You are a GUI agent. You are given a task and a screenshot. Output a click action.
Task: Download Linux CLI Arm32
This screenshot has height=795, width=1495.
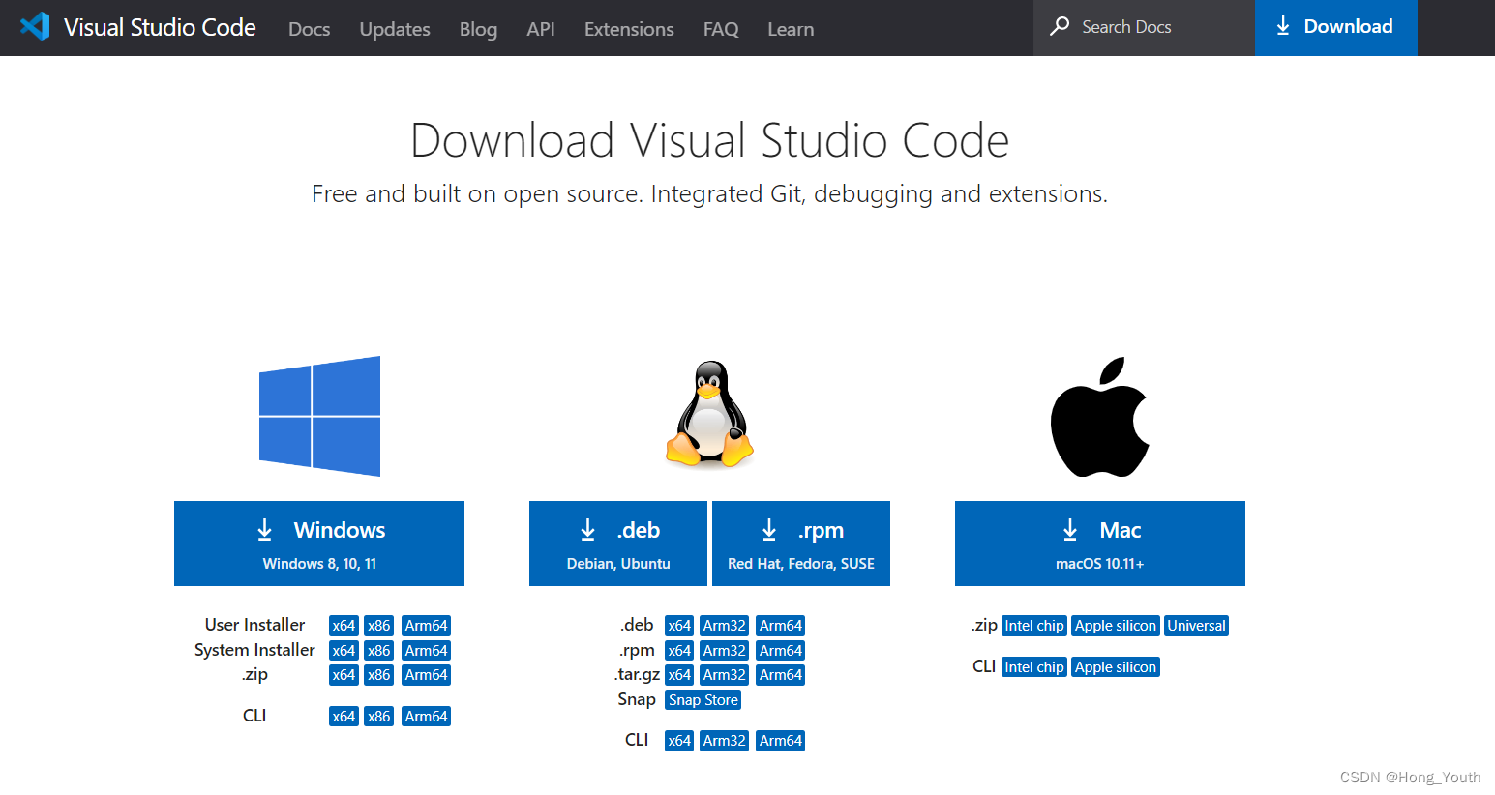pos(725,741)
